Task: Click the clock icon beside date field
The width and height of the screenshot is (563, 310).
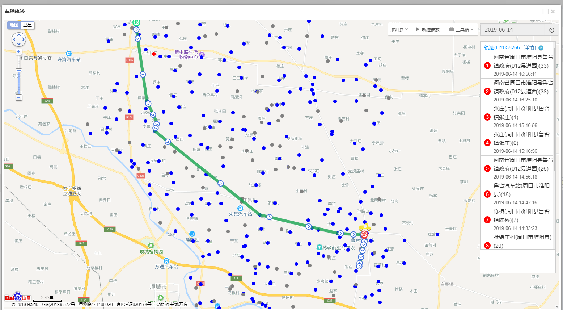Action: (551, 30)
